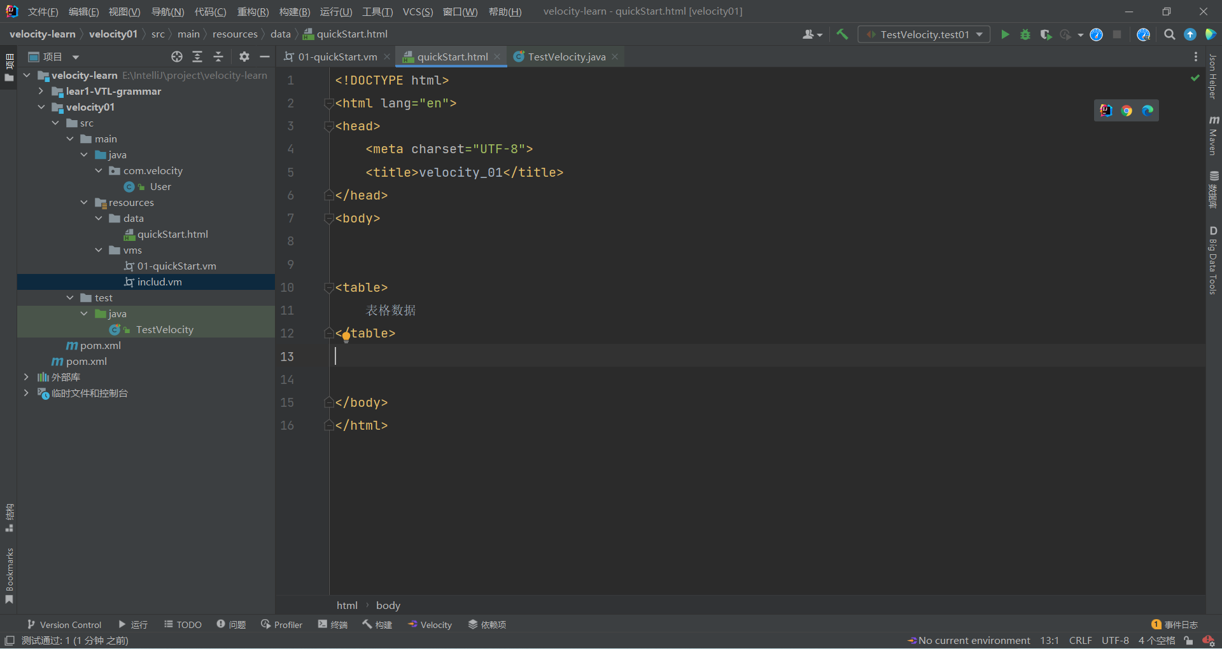Start debugging with the green bug icon
Screen dimensions: 1222x649
click(x=1025, y=34)
